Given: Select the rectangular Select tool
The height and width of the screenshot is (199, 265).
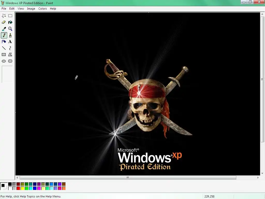Looking at the screenshot, I should click(x=10, y=16).
